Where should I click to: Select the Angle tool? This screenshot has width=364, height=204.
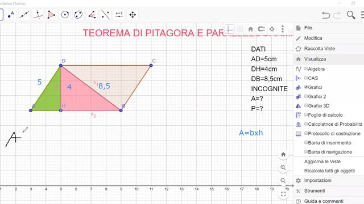tap(92, 15)
